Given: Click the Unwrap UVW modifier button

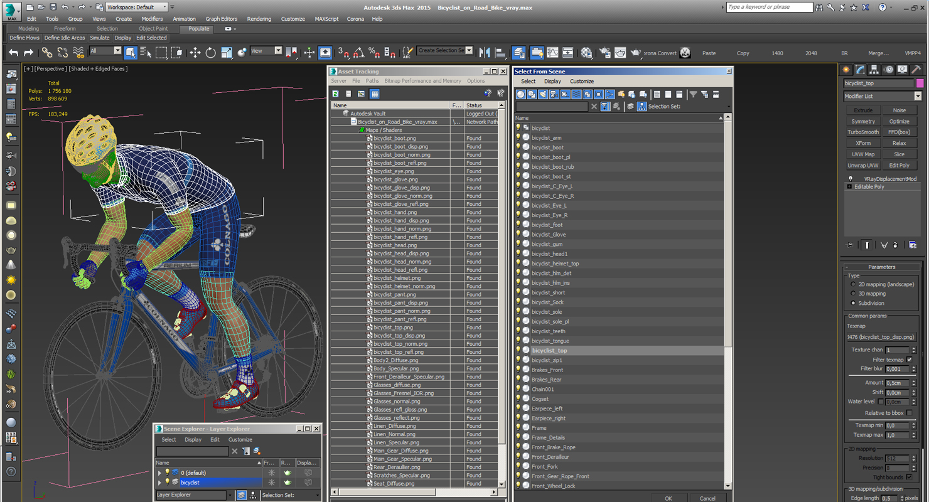Looking at the screenshot, I should tap(863, 166).
